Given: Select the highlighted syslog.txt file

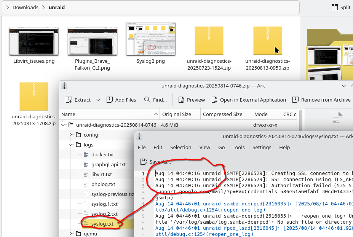Looking at the screenshot, I should point(102,224).
